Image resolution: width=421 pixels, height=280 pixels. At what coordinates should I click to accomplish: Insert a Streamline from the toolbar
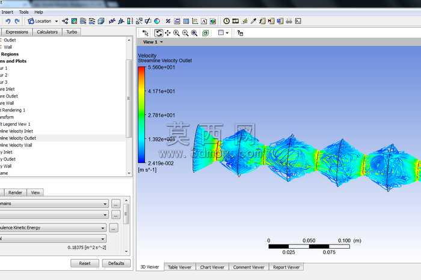click(x=83, y=21)
